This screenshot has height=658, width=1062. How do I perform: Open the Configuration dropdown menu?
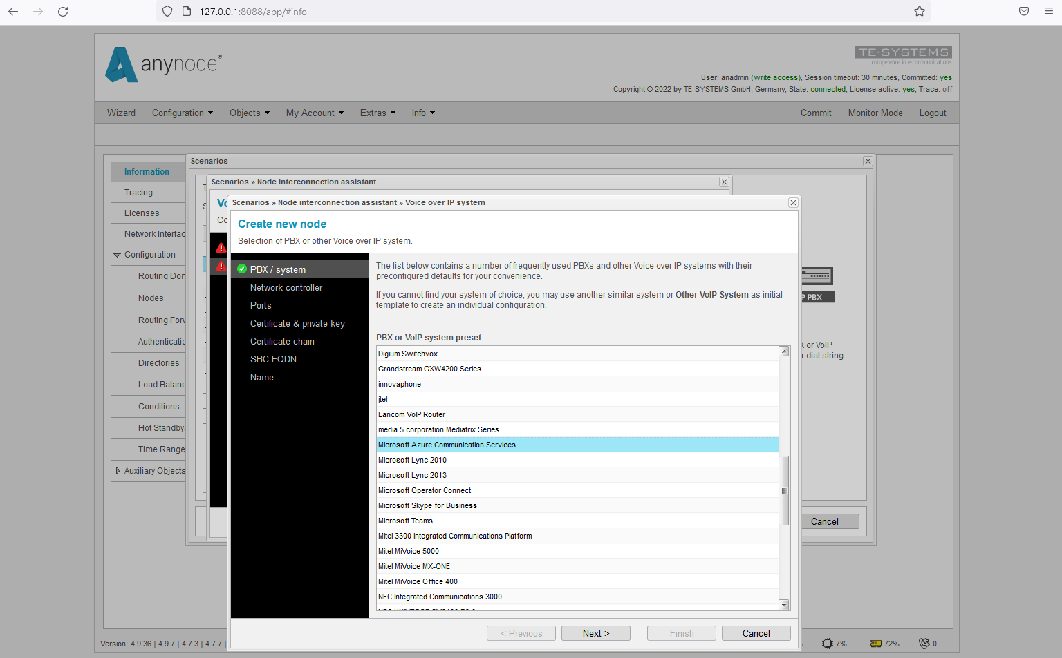(x=183, y=113)
